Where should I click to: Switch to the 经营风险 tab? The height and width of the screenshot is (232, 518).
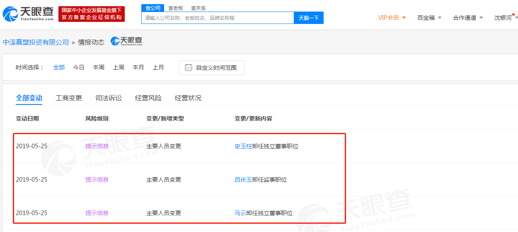[148, 98]
